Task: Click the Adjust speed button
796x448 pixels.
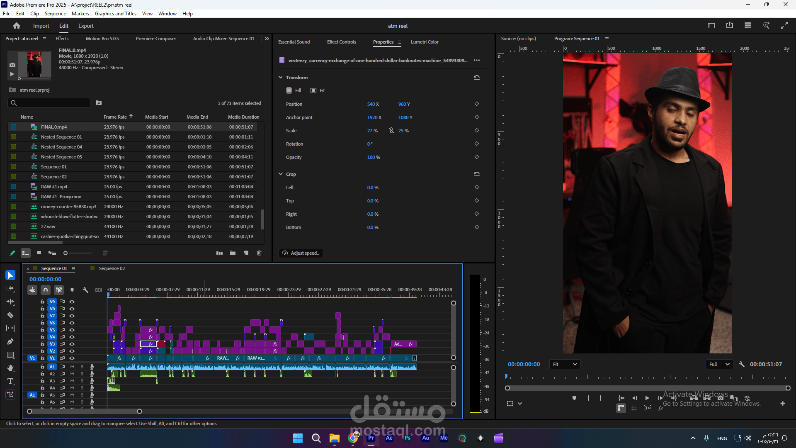Action: point(301,253)
